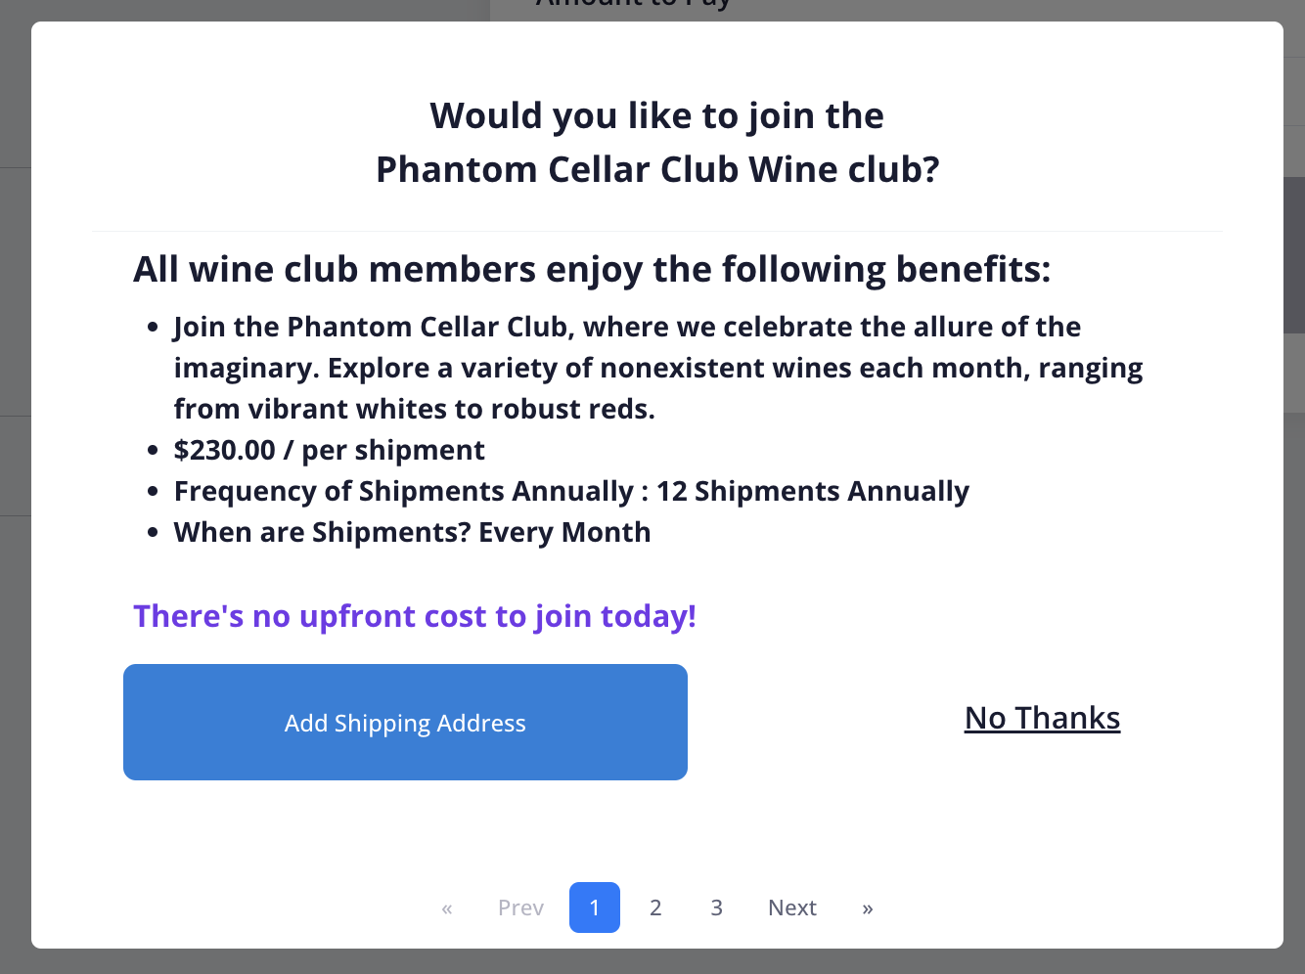Screen dimensions: 1305x974
Task: Click the partially hidden "Amount to Pay" text
Action: (633, 7)
